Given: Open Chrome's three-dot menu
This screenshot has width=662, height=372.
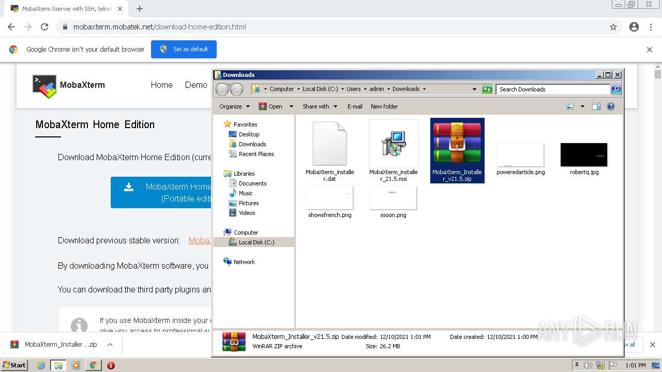Looking at the screenshot, I should point(651,27).
